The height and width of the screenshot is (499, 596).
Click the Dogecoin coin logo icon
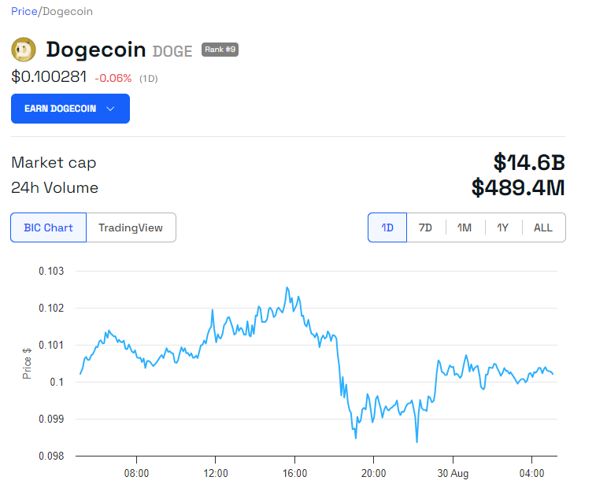click(x=24, y=50)
